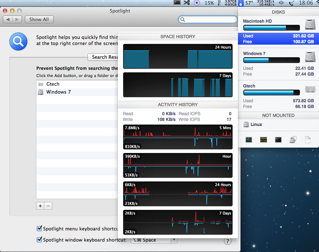Go forward in System Preferences history
The width and height of the screenshot is (319, 252).
(x=17, y=19)
